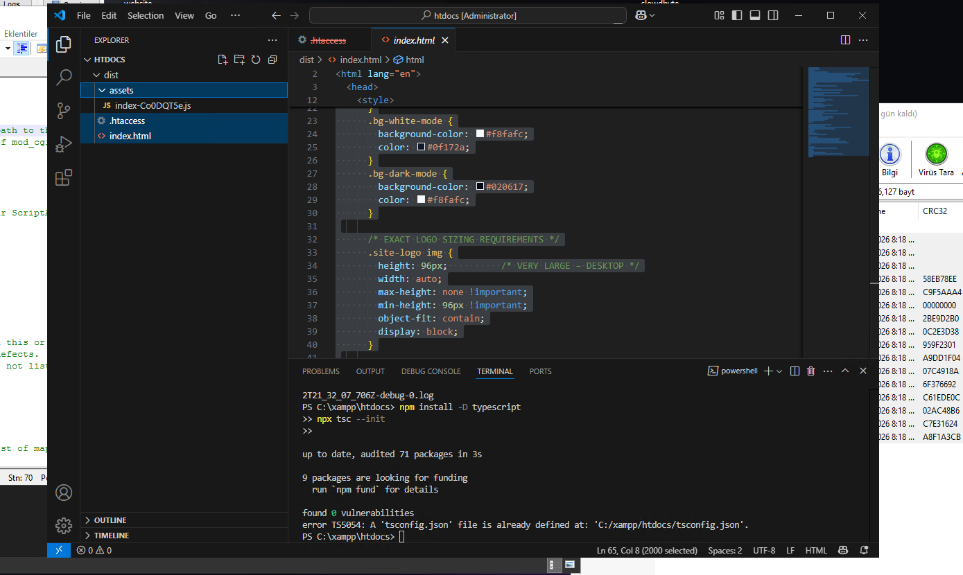Screen dimensions: 963x575
Task: Open Explorer views and more actions menu
Action: tap(272, 40)
